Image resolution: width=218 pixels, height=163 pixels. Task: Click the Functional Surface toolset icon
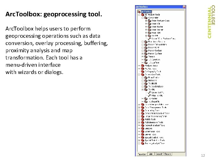[146, 42]
